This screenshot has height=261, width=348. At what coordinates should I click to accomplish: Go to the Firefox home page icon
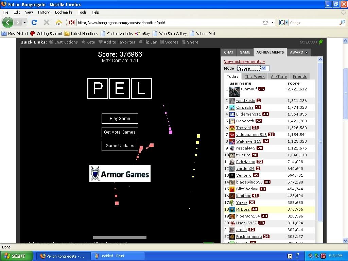tap(58, 22)
